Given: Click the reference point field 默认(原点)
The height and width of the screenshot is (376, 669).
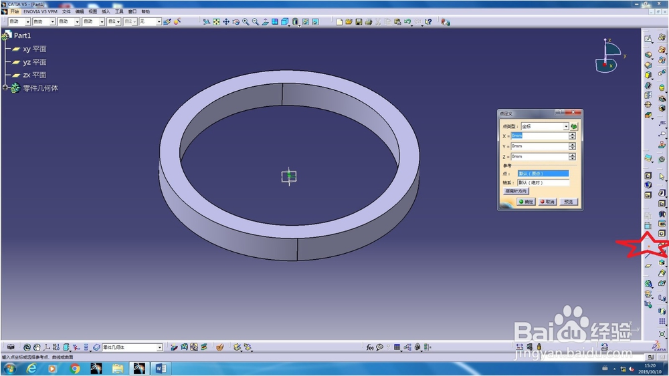Looking at the screenshot, I should (543, 174).
